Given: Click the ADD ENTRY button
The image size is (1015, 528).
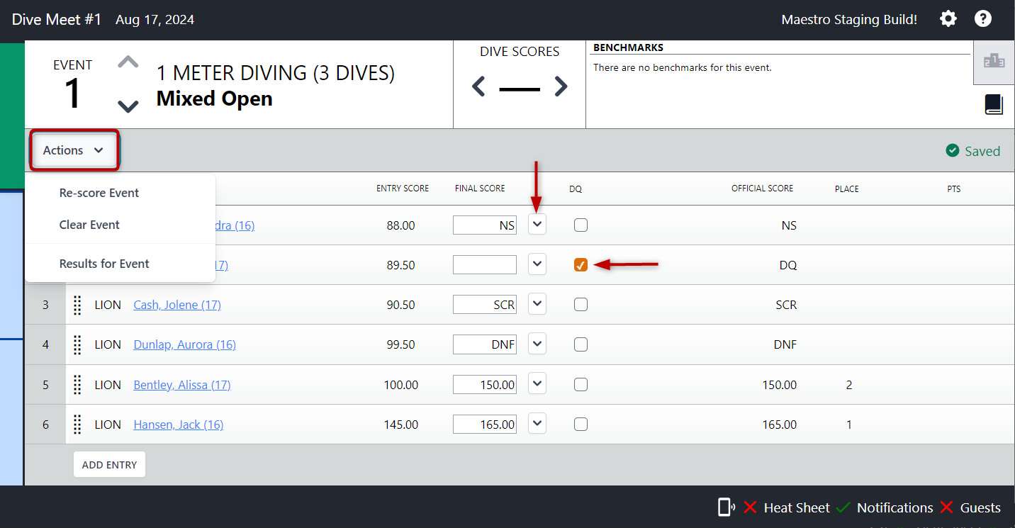Looking at the screenshot, I should tap(109, 465).
